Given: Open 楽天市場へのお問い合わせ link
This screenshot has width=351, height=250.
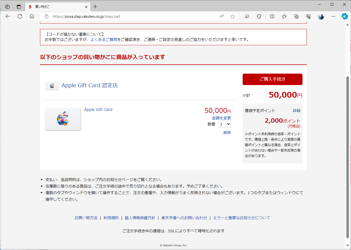Looking at the screenshot, I should pyautogui.click(x=184, y=218).
